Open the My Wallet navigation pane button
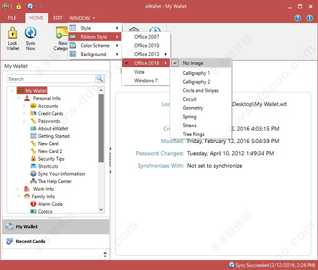The image size is (318, 270). (x=56, y=226)
